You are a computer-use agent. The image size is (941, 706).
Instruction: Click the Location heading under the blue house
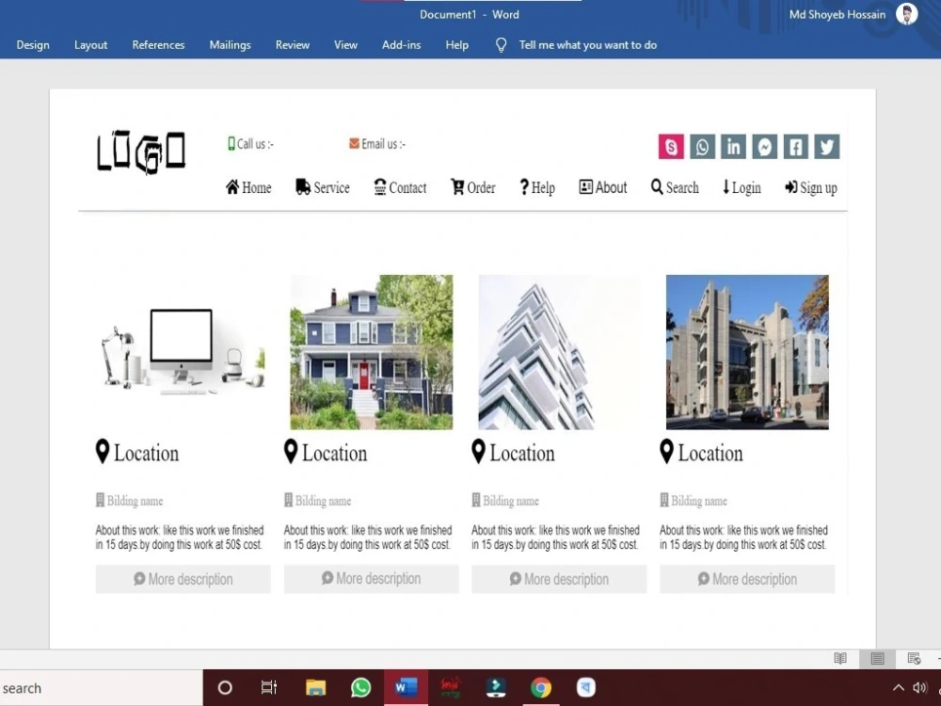(x=334, y=454)
